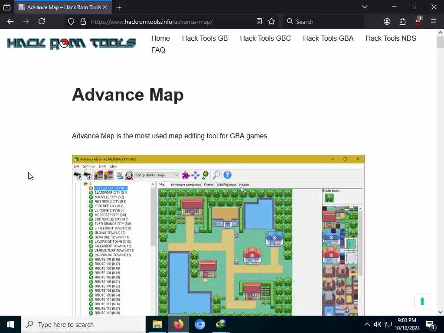Show hidden system tray icons
Image resolution: width=444 pixels, height=333 pixels.
click(x=367, y=324)
